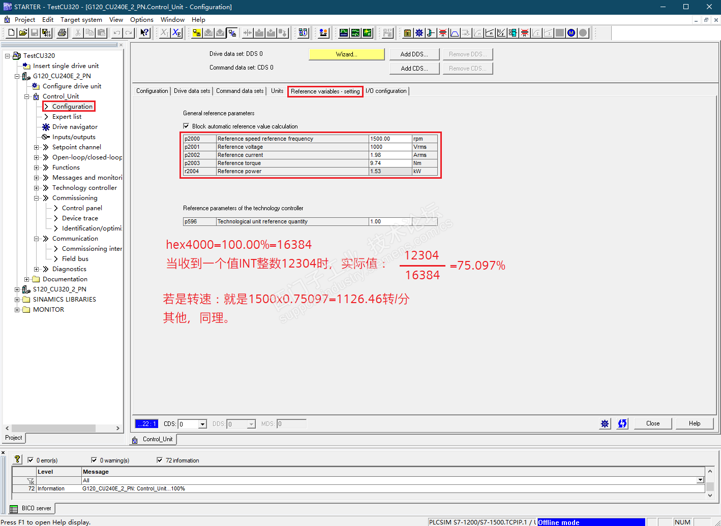This screenshot has width=721, height=526.
Task: Select Insert single drive unit tree item
Action: click(66, 66)
